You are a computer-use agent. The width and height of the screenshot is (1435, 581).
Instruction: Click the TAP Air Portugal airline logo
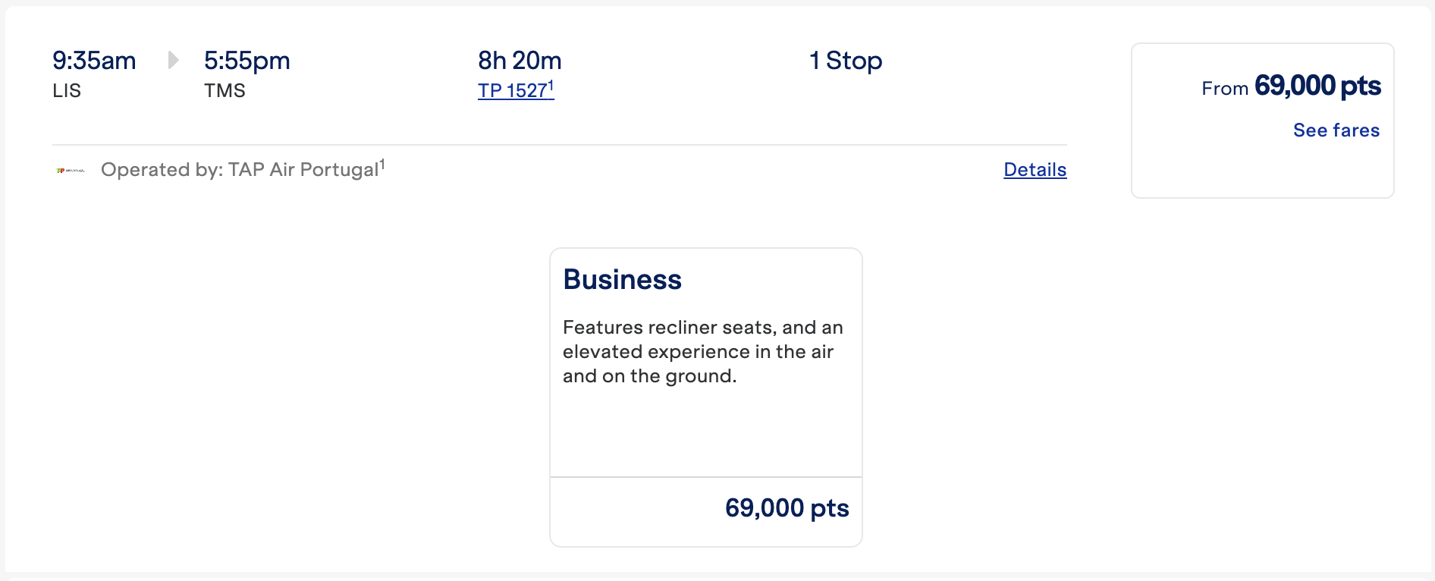click(x=70, y=168)
